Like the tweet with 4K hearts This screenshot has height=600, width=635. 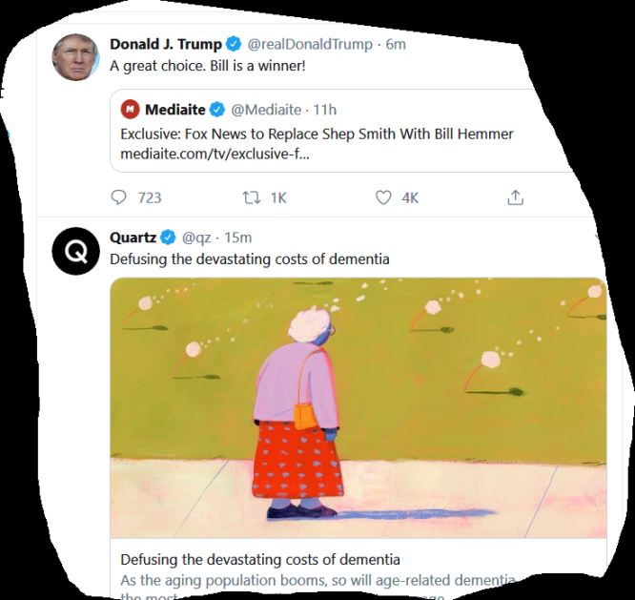(x=383, y=197)
